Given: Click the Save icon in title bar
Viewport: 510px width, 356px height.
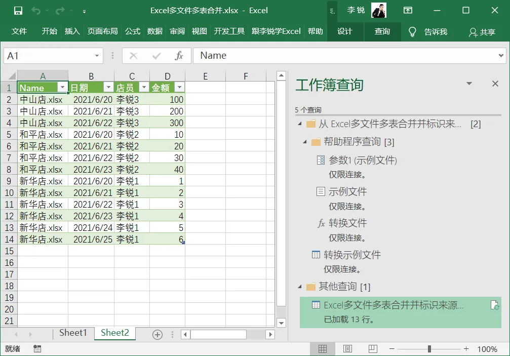Looking at the screenshot, I should [18, 11].
